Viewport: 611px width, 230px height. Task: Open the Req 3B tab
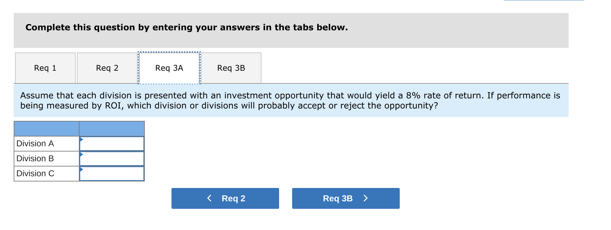231,68
